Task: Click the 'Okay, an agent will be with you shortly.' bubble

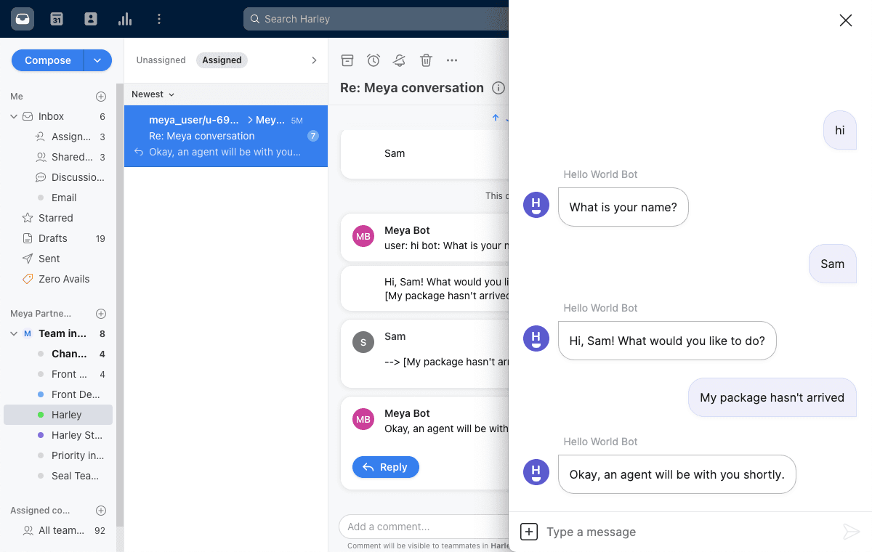Action: [x=677, y=474]
